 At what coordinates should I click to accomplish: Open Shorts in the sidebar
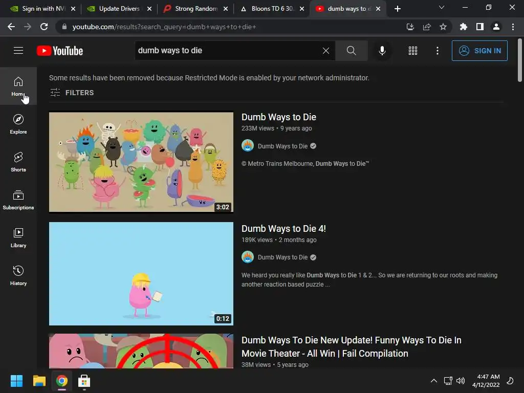(18, 162)
